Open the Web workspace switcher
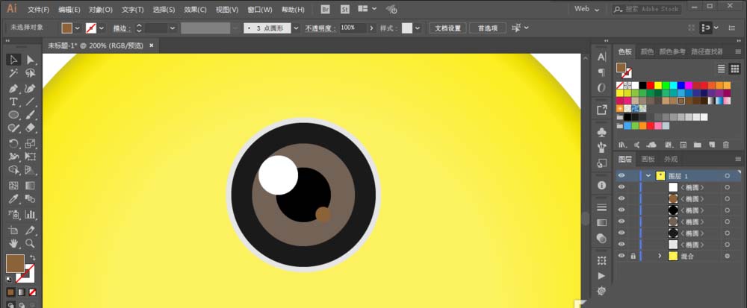Image resolution: width=747 pixels, height=308 pixels. 586,9
